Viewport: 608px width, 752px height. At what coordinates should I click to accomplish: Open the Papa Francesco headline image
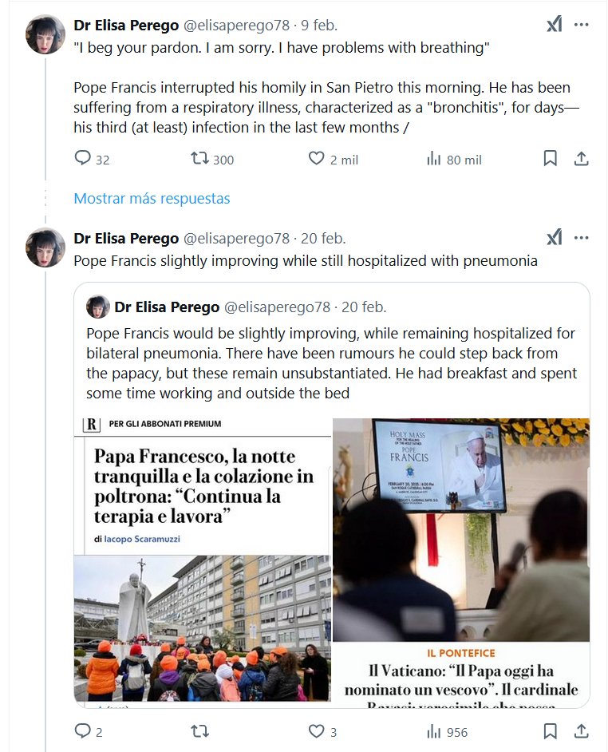[x=203, y=560]
